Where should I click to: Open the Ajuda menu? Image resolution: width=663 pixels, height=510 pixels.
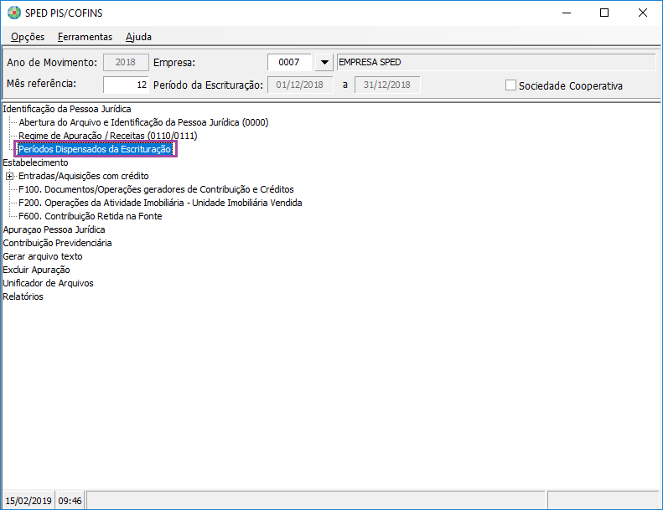(138, 37)
